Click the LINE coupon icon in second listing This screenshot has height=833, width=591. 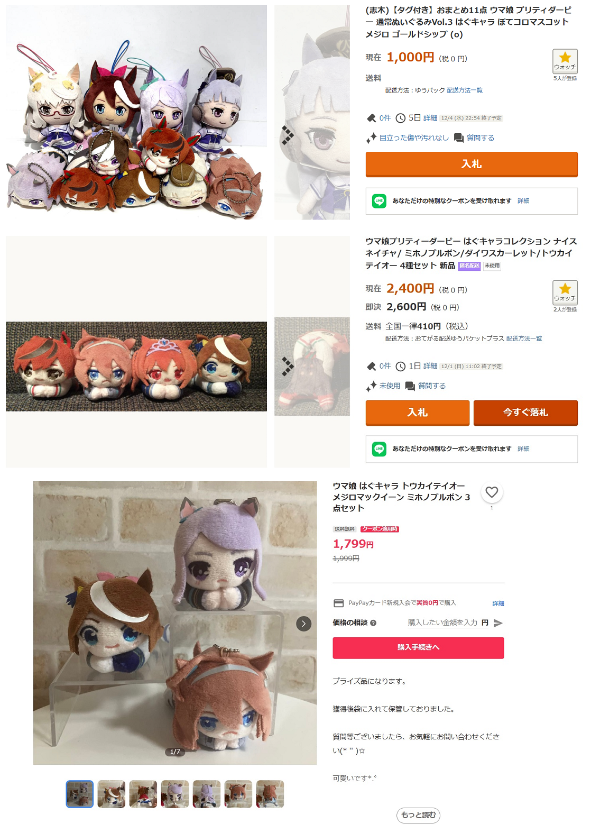(x=379, y=448)
